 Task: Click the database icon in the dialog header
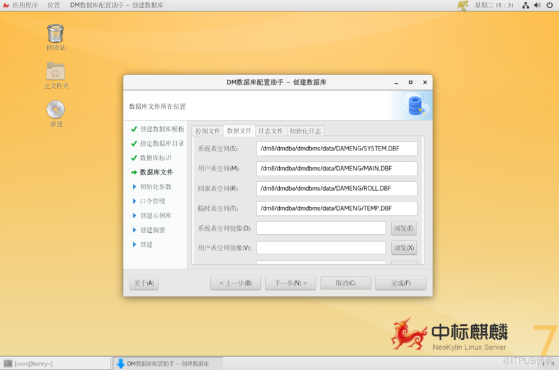point(415,106)
